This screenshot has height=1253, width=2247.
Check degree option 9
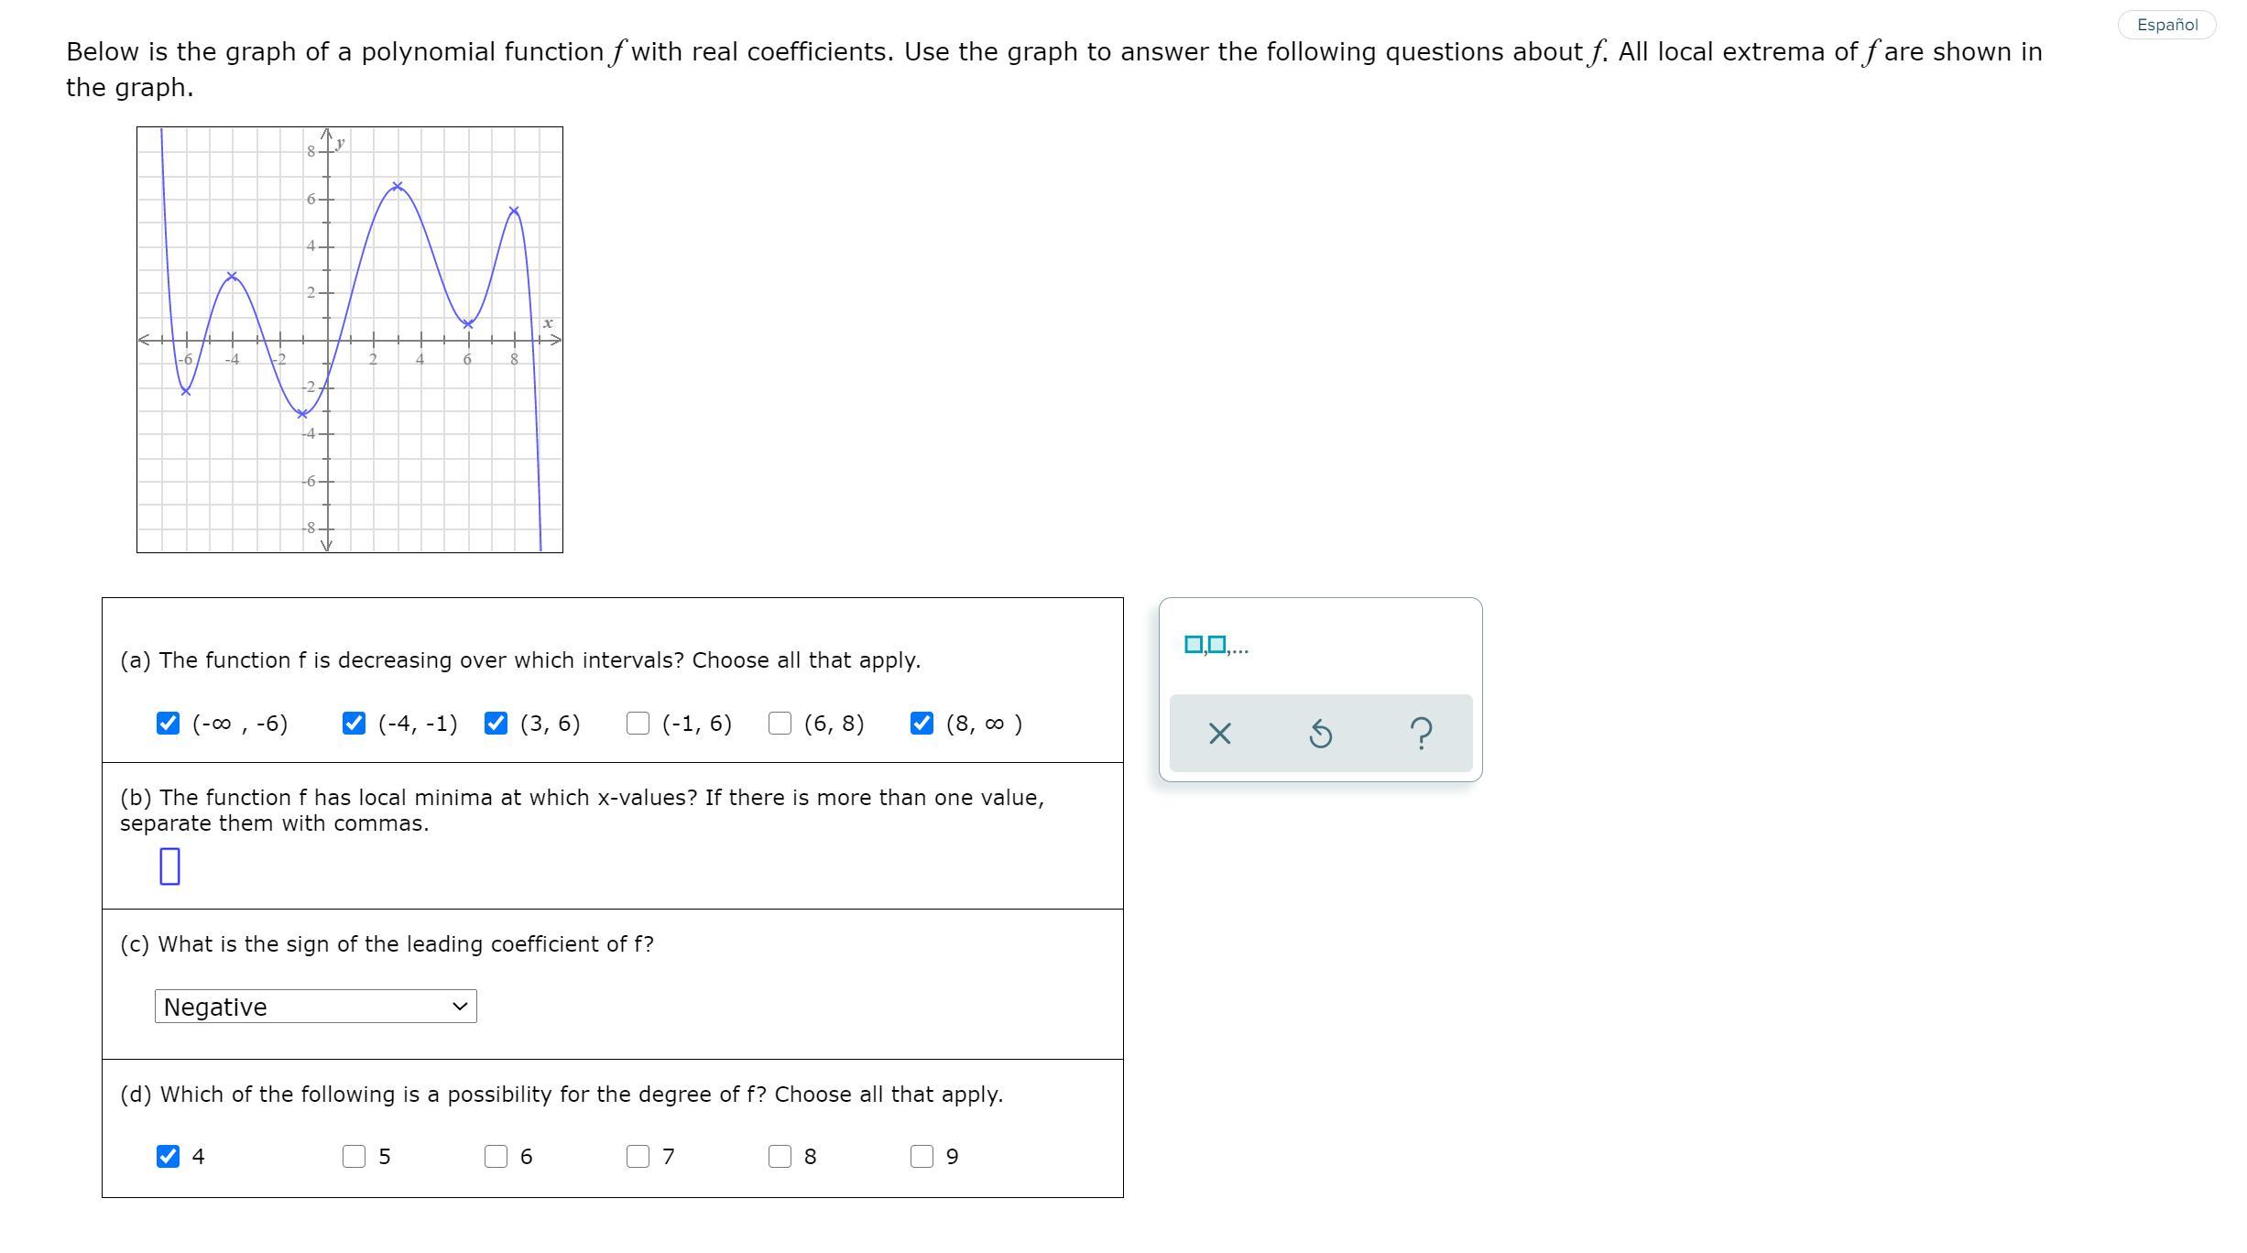pyautogui.click(x=922, y=1157)
